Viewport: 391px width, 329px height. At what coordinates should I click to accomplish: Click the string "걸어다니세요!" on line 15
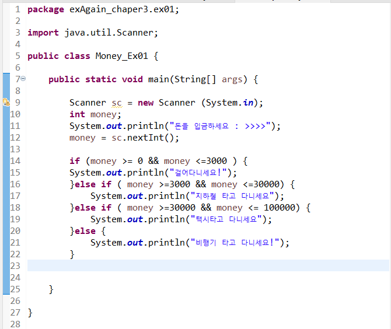[198, 173]
